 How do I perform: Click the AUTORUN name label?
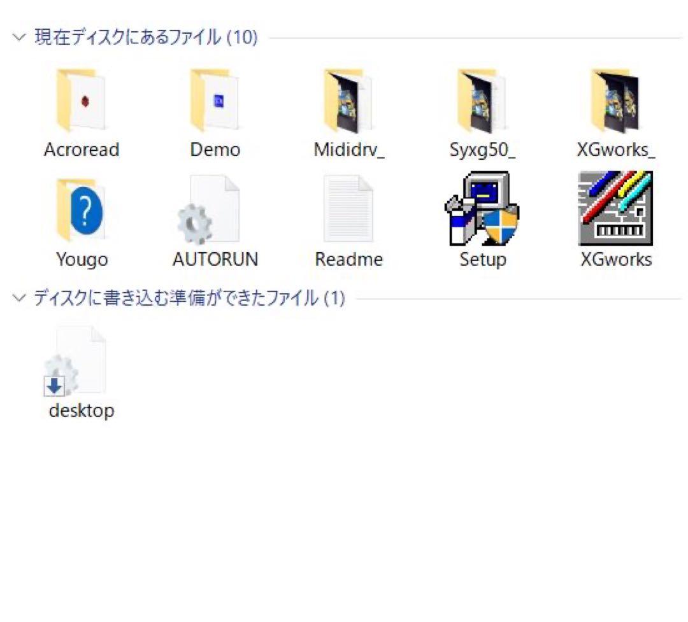(x=215, y=259)
